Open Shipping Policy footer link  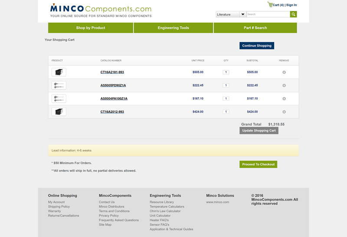59,207
